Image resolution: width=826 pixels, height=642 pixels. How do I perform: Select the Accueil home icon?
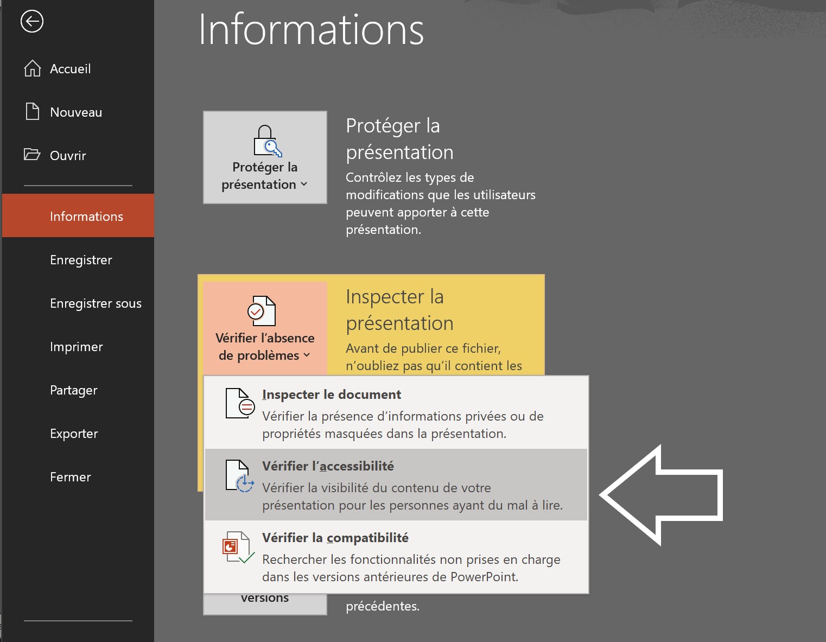33,68
